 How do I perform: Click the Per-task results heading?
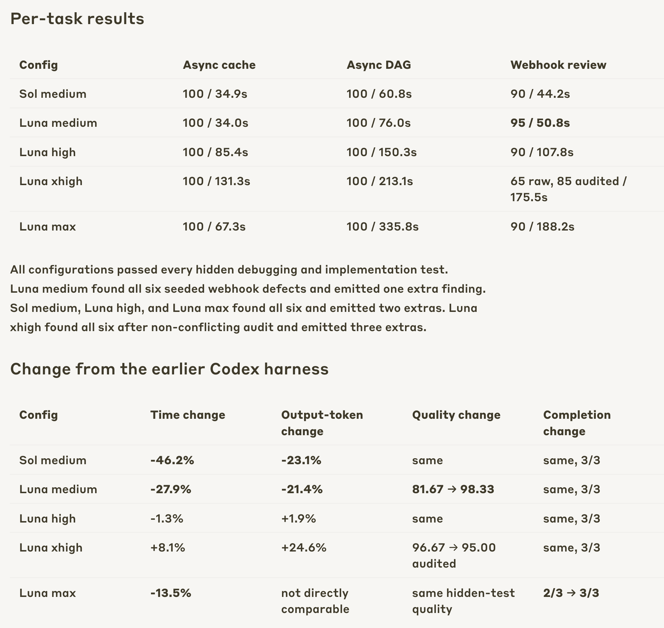(77, 19)
